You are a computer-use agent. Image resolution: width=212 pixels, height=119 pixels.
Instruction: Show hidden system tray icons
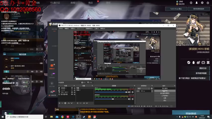pyautogui.click(x=177, y=117)
